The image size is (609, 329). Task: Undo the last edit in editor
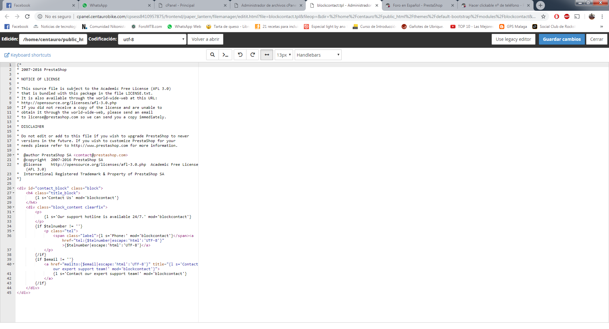pyautogui.click(x=240, y=55)
